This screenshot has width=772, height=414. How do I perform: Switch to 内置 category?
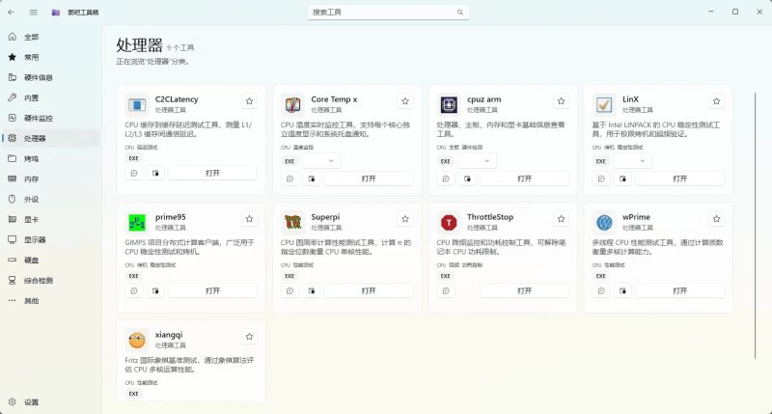[51, 98]
